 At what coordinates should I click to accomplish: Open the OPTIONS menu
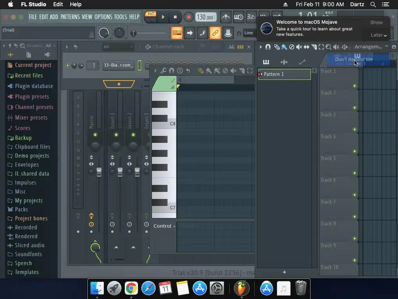103,17
